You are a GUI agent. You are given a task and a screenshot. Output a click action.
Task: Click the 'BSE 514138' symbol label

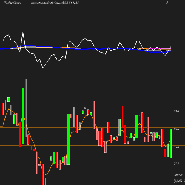tap(71, 3)
